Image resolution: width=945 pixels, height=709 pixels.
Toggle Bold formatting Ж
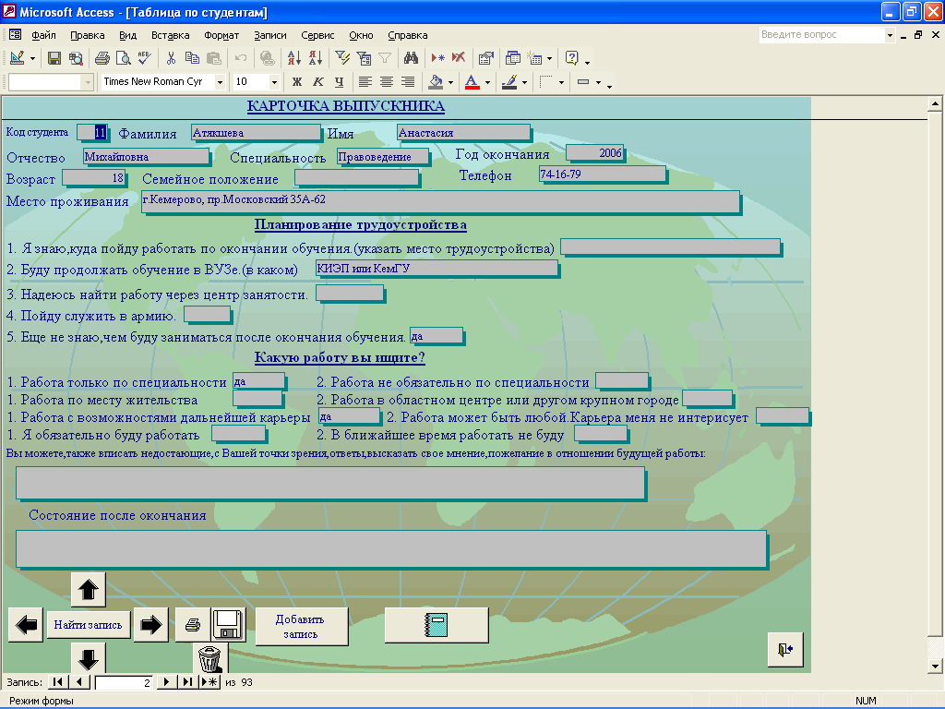[296, 82]
